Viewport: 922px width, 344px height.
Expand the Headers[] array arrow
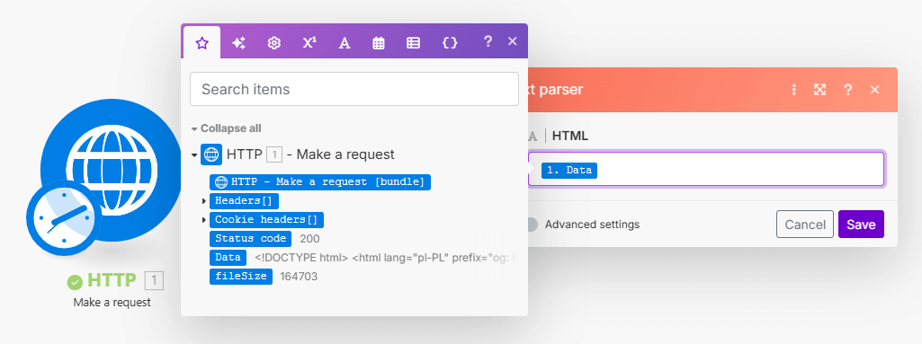click(203, 201)
